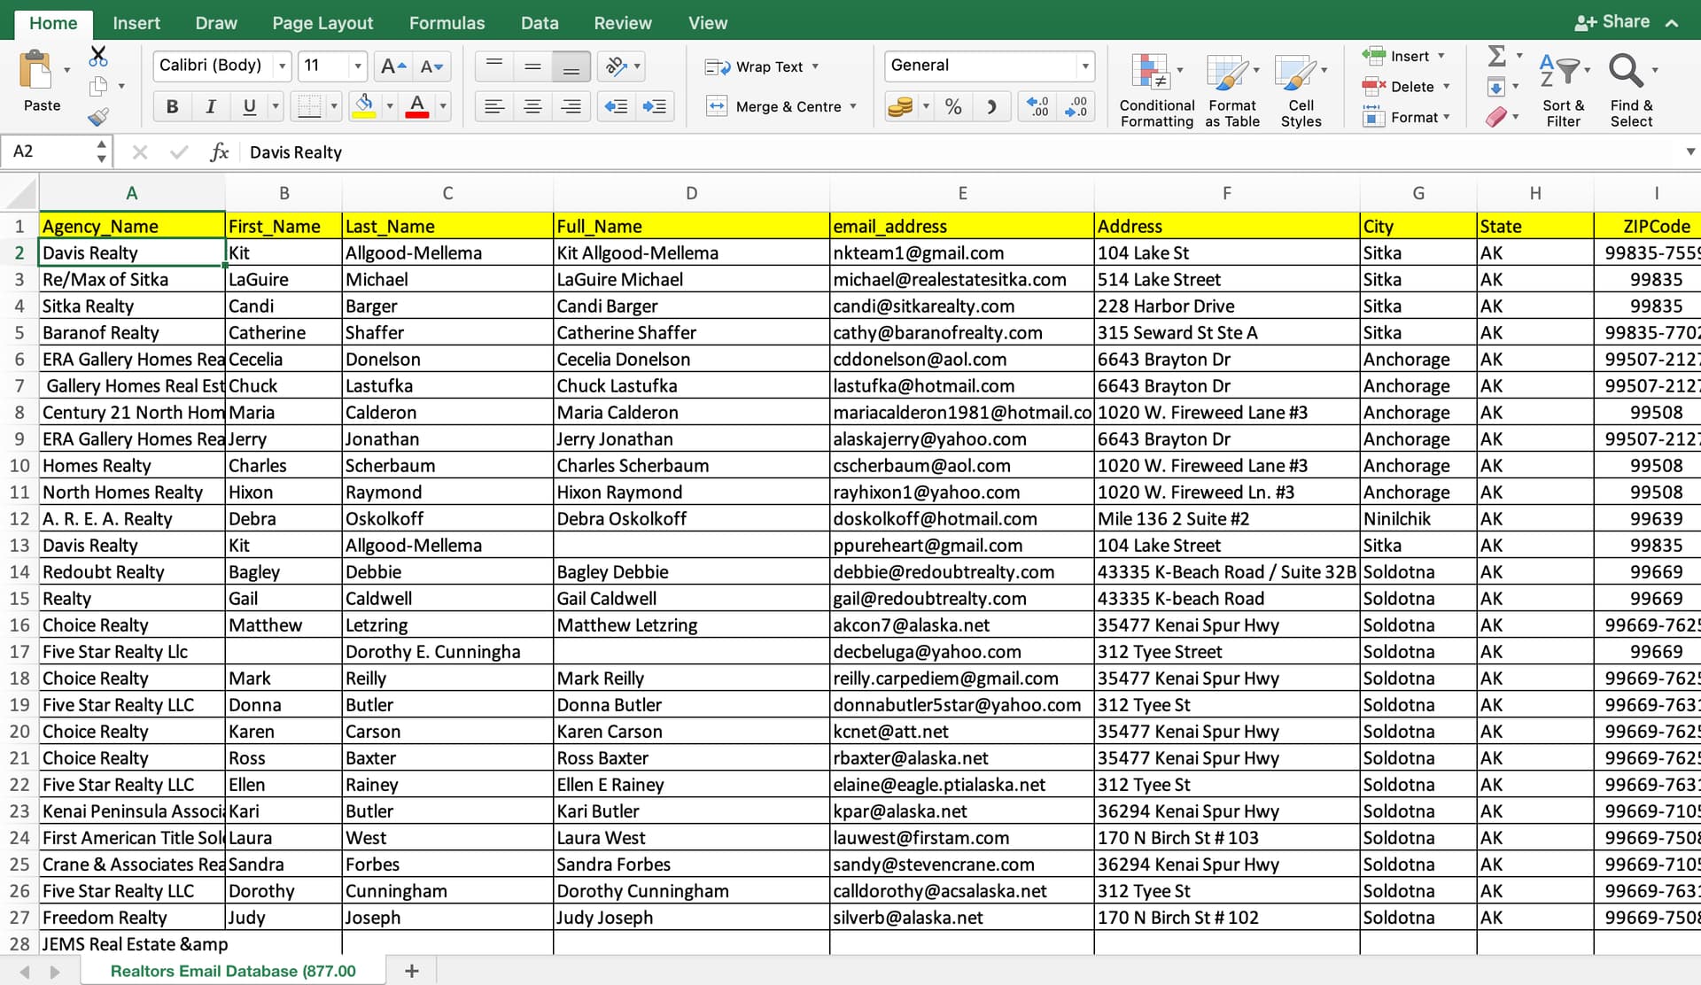Click the Clear eraser icon

tap(1495, 117)
